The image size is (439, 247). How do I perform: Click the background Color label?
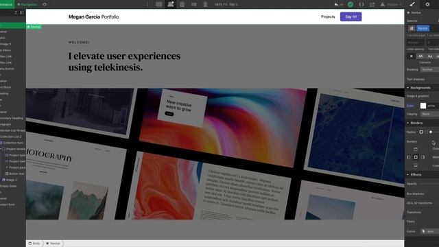pos(410,106)
